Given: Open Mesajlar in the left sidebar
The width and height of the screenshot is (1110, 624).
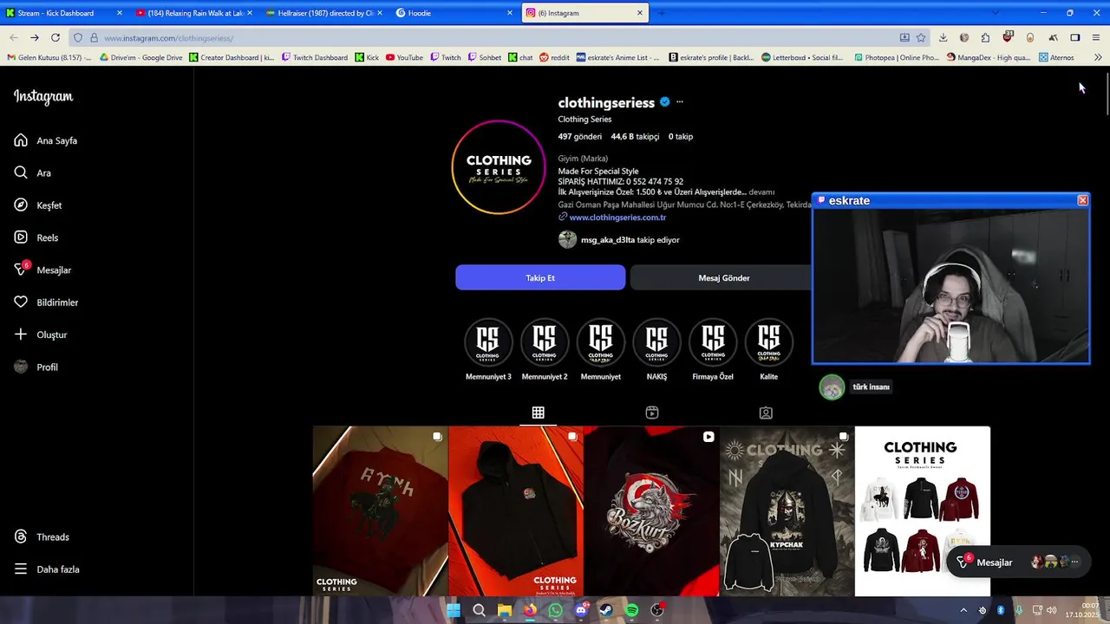Looking at the screenshot, I should point(42,270).
